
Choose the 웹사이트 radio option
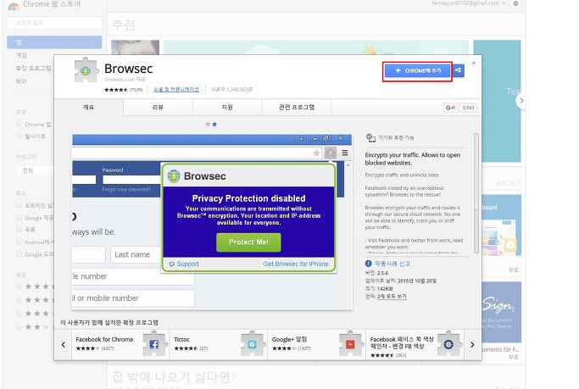point(19,136)
